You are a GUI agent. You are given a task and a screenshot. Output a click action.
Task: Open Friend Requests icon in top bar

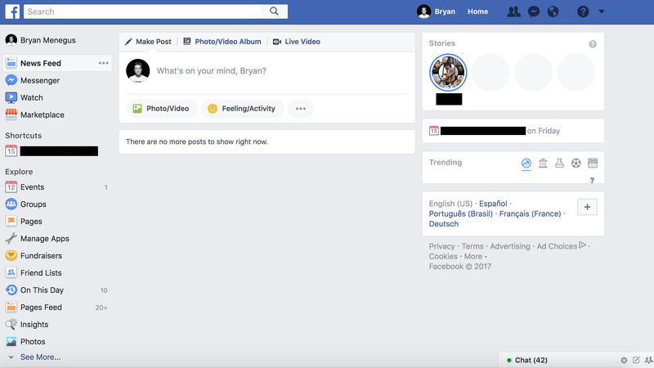coord(513,11)
